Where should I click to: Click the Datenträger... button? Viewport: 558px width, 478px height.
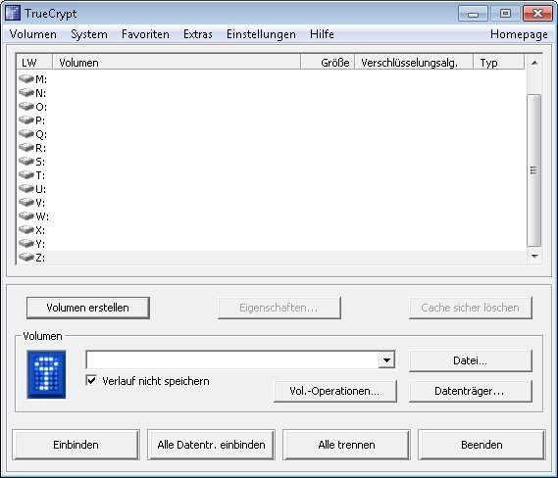click(471, 391)
